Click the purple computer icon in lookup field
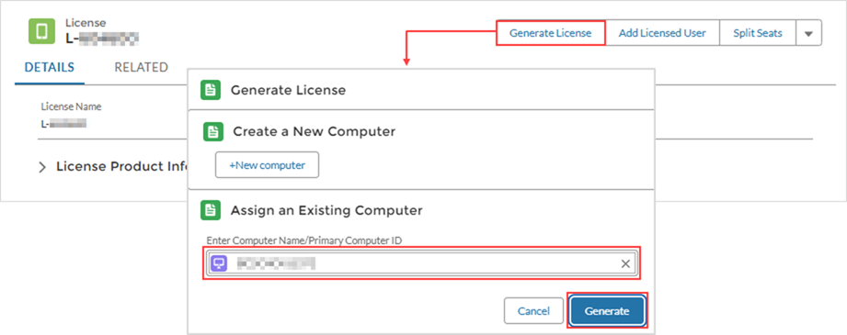Image resolution: width=847 pixels, height=335 pixels. coord(219,263)
